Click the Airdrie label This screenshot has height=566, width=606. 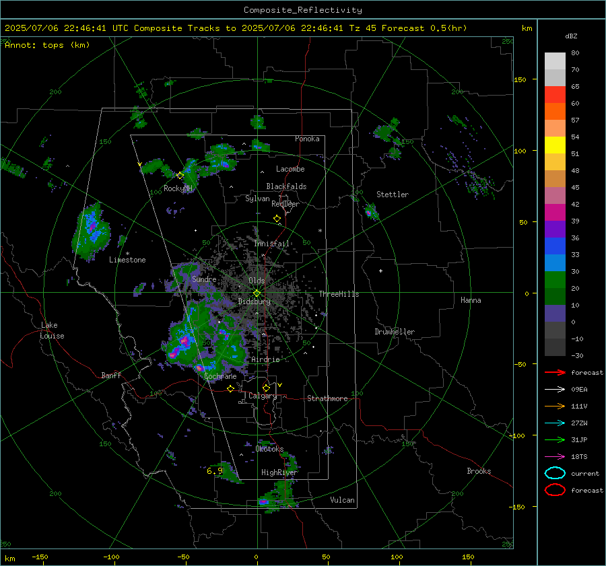265,359
